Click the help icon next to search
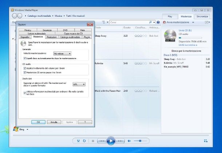The image size is (222, 153). pos(158,22)
